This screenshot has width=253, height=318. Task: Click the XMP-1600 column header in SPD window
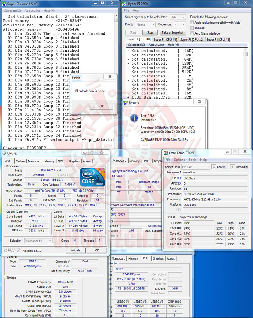(175, 301)
